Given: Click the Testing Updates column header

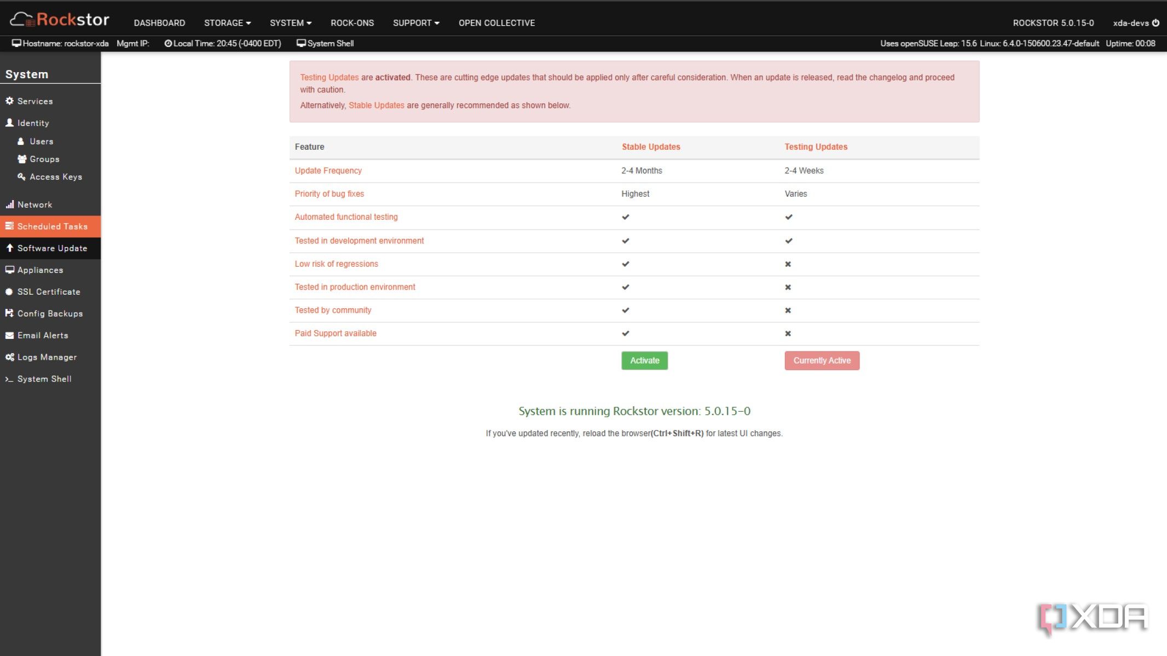Looking at the screenshot, I should [816, 147].
